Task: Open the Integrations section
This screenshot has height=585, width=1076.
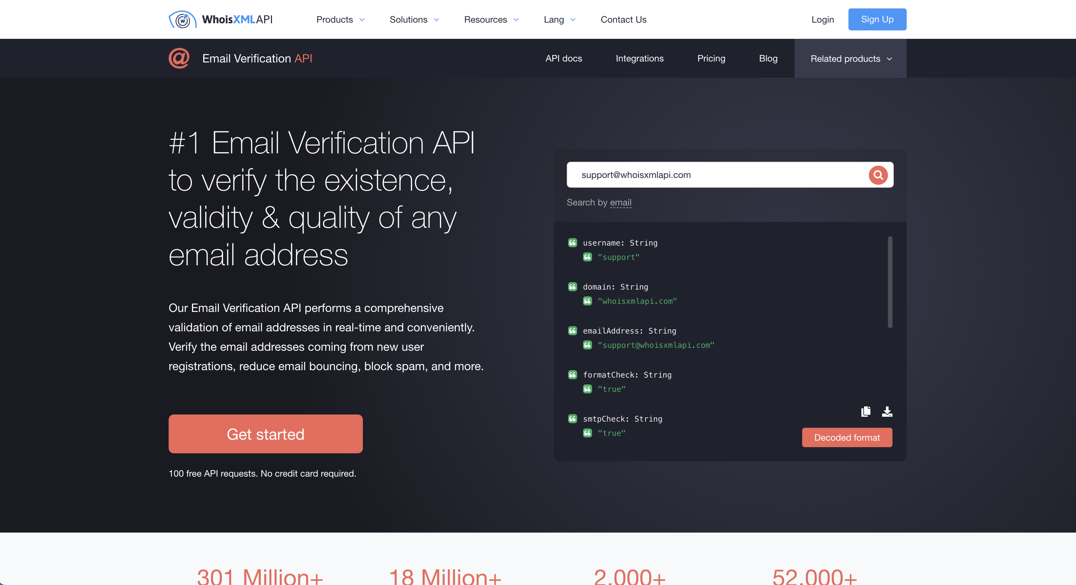Action: coord(640,59)
